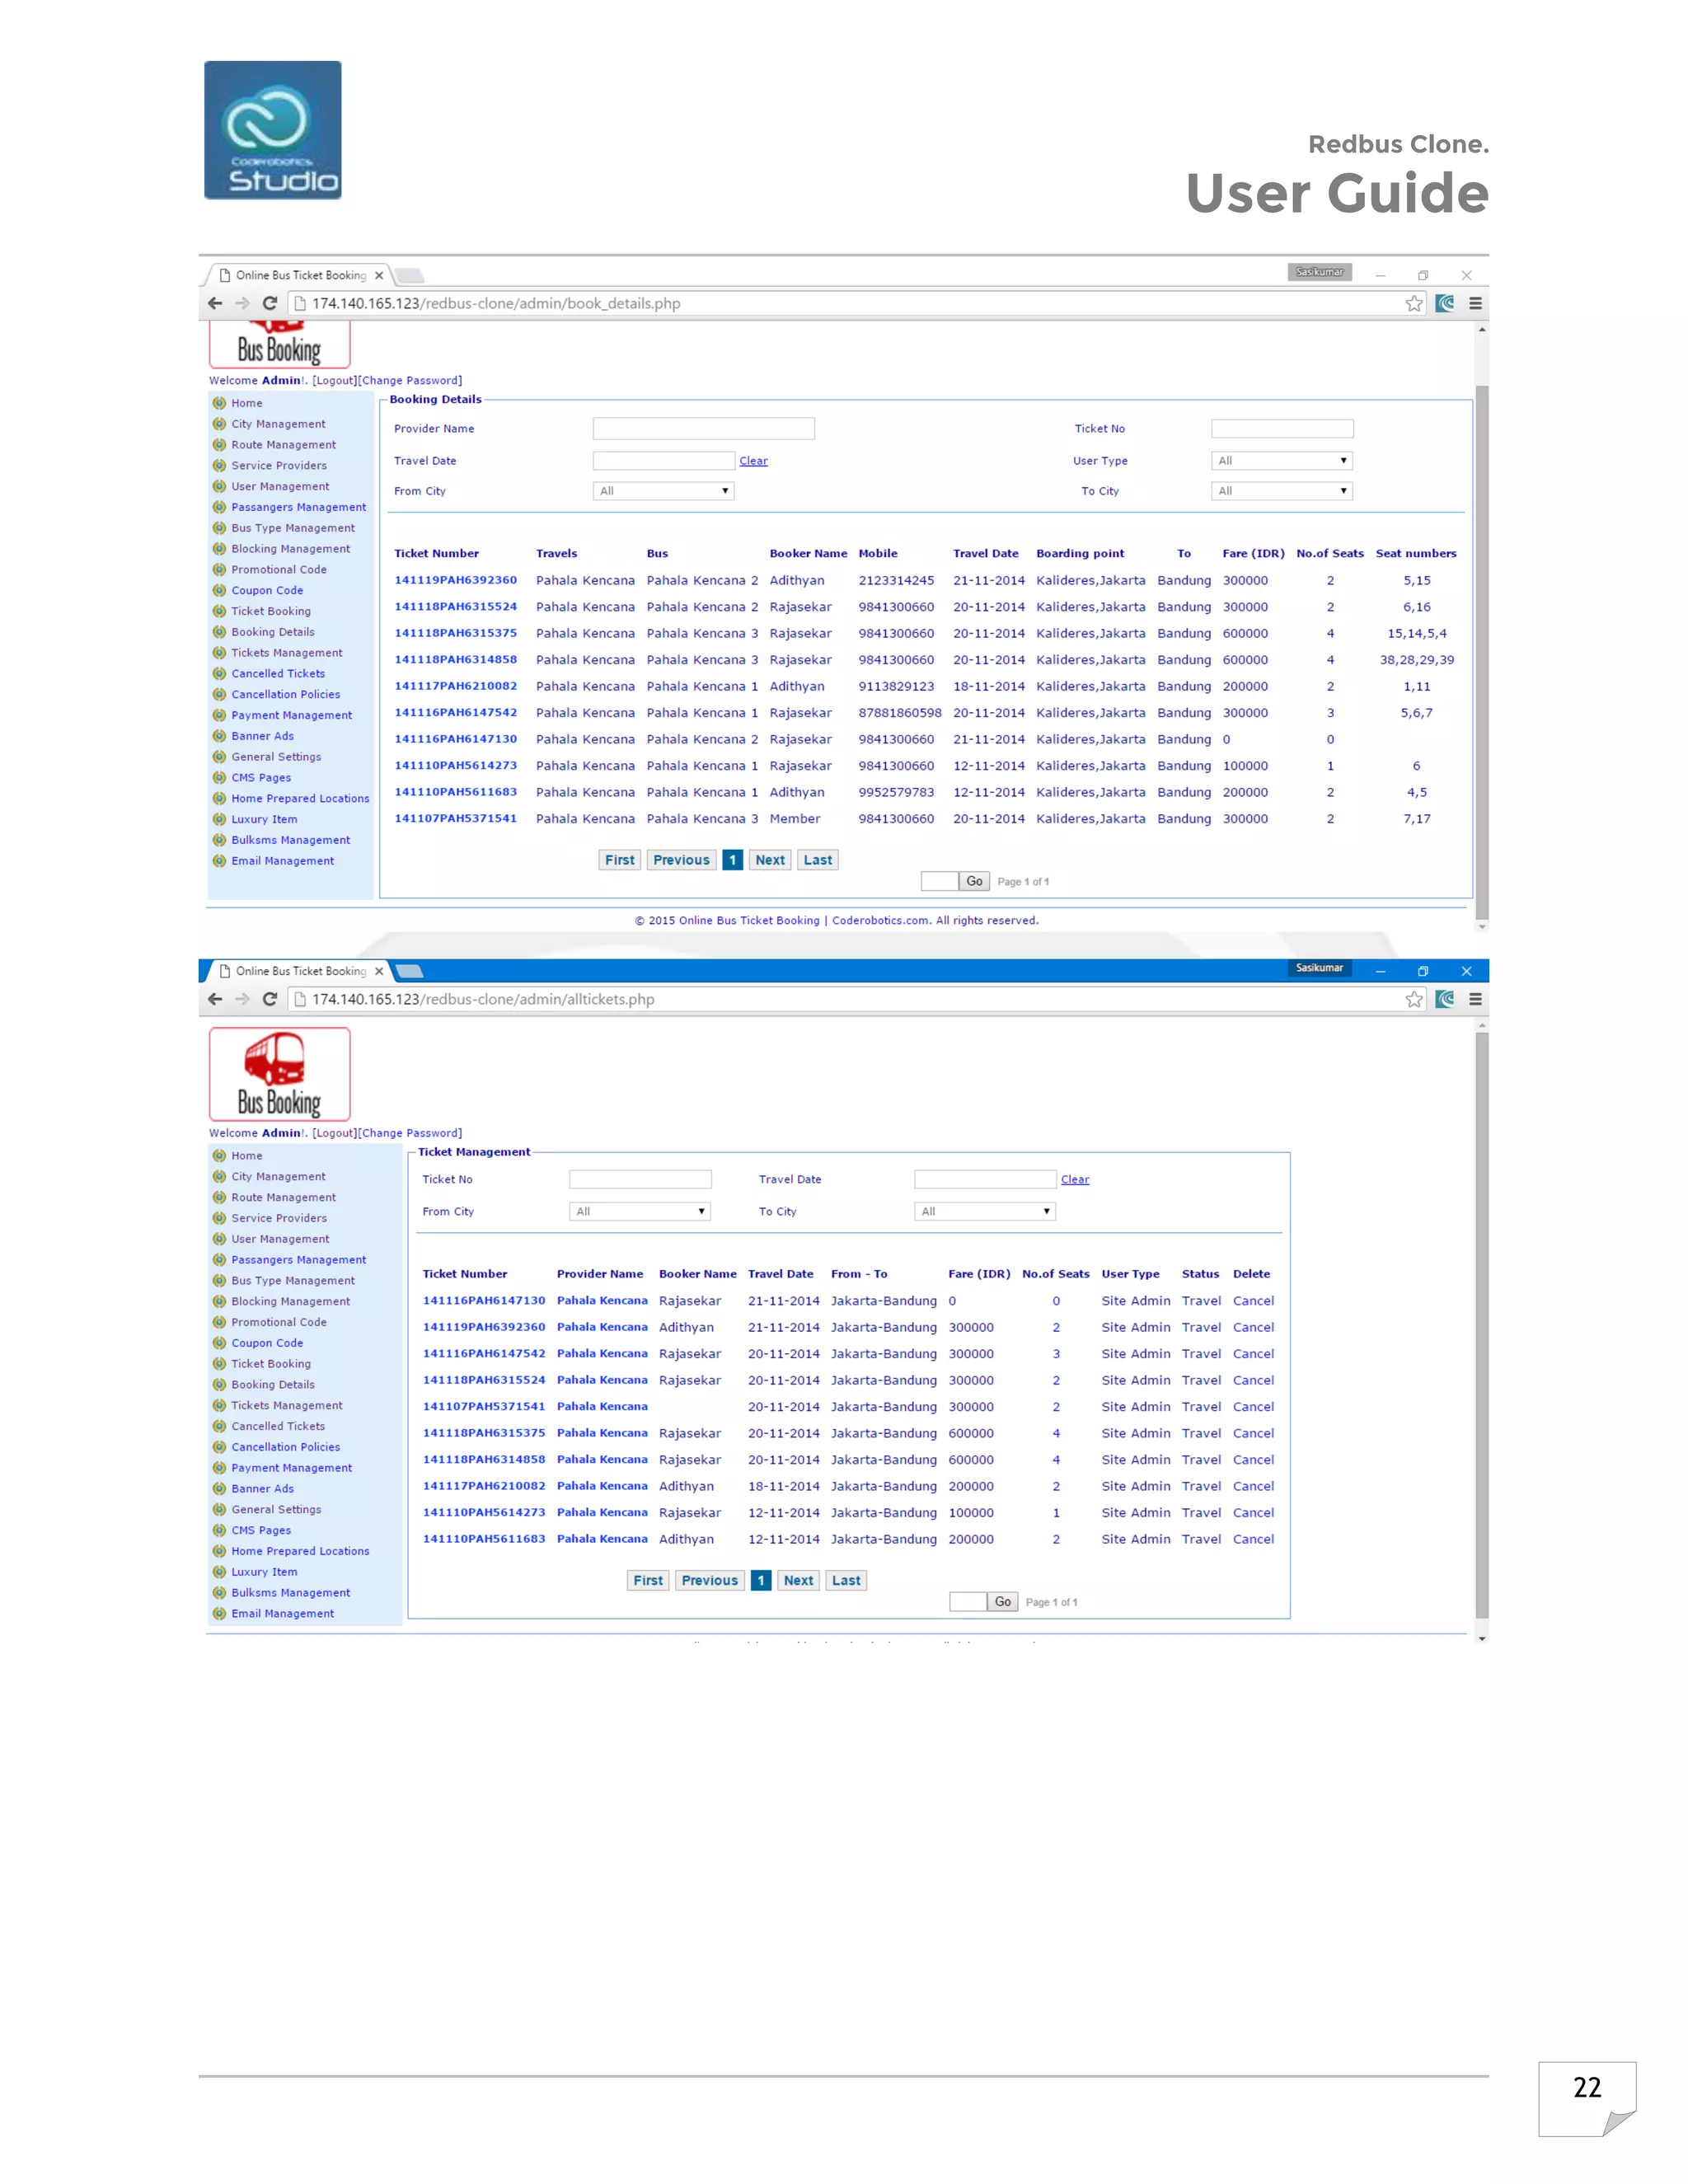Click the Bus Booking logo in lower window

280,1074
